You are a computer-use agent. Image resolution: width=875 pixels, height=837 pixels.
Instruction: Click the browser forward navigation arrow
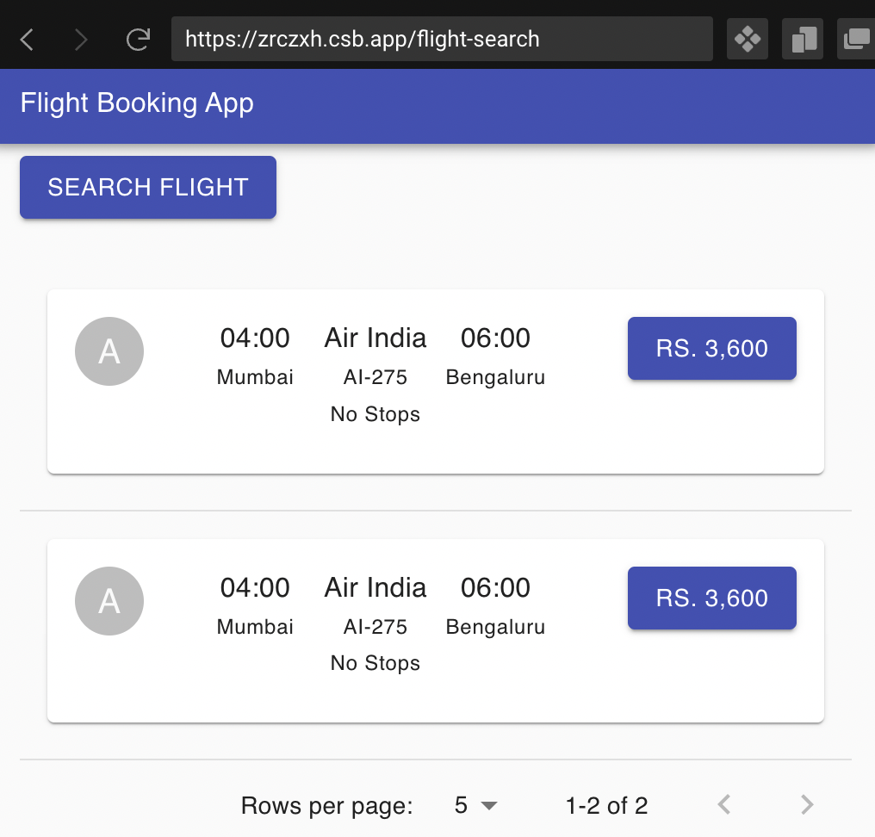click(x=80, y=39)
